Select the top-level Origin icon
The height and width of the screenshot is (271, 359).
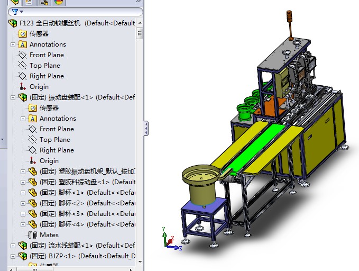(x=22, y=87)
